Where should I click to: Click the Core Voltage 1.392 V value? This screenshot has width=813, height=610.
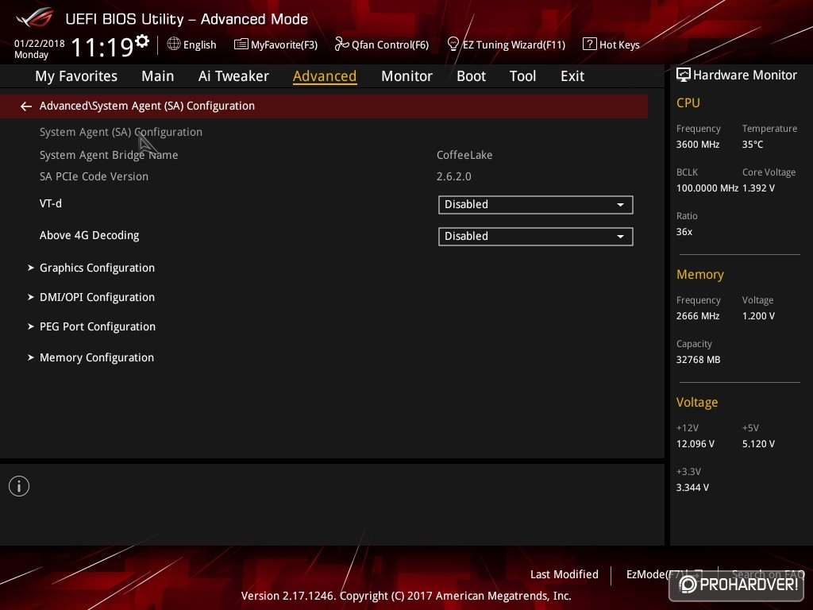(758, 188)
